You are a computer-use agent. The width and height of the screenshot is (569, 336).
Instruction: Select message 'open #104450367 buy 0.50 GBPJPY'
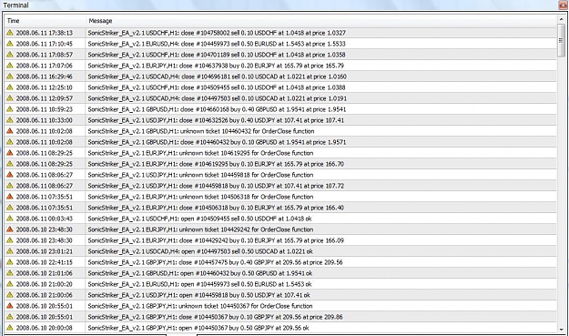198,327
